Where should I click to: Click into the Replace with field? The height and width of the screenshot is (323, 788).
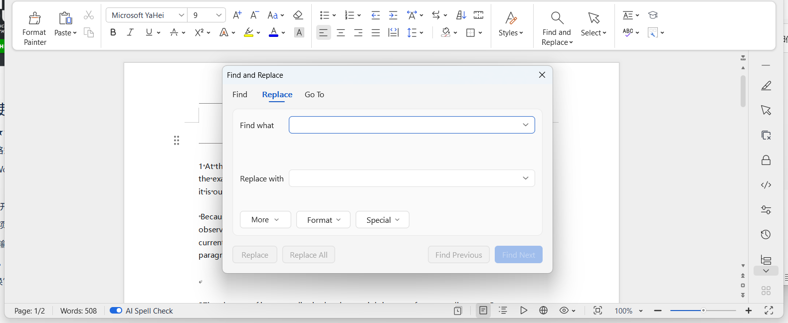pyautogui.click(x=404, y=178)
